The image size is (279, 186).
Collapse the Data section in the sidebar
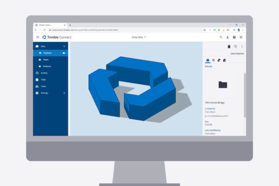coord(64,46)
